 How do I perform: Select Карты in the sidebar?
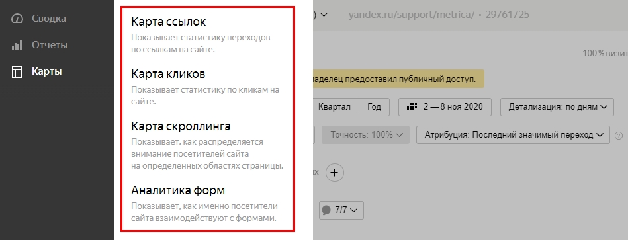(x=47, y=71)
